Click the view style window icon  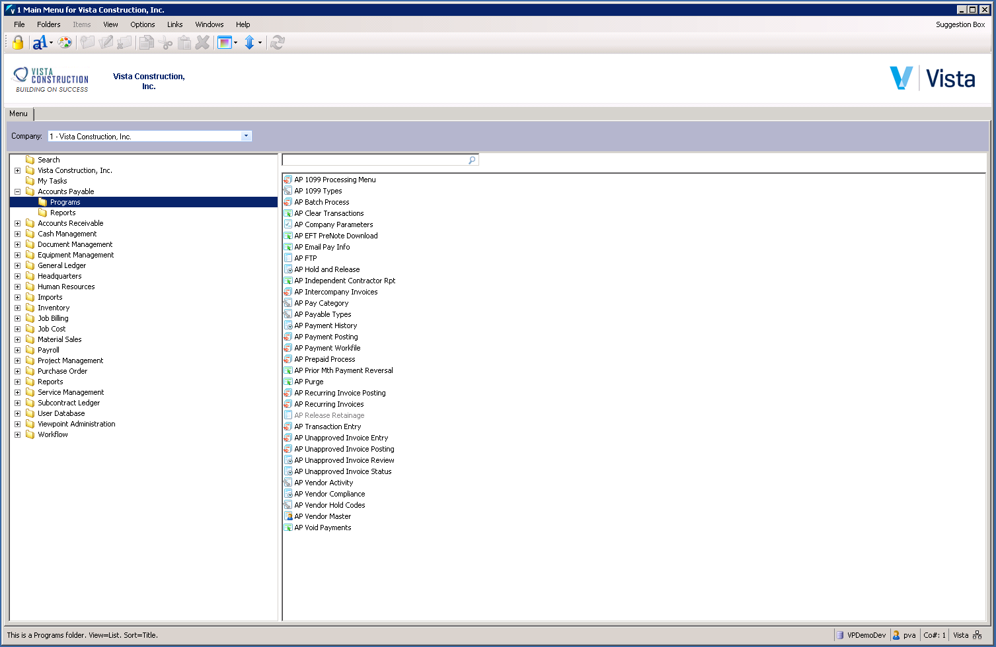tap(225, 43)
